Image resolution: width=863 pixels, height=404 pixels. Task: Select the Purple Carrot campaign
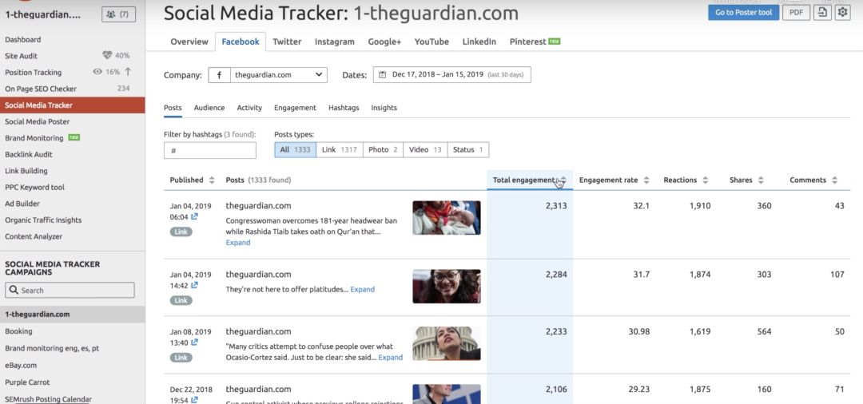point(27,382)
